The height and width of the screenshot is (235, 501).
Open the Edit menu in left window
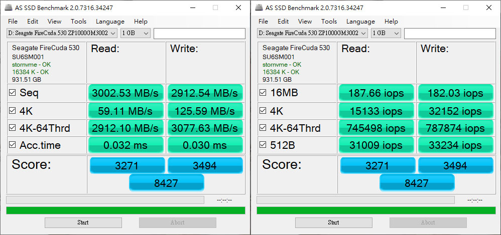[33, 22]
